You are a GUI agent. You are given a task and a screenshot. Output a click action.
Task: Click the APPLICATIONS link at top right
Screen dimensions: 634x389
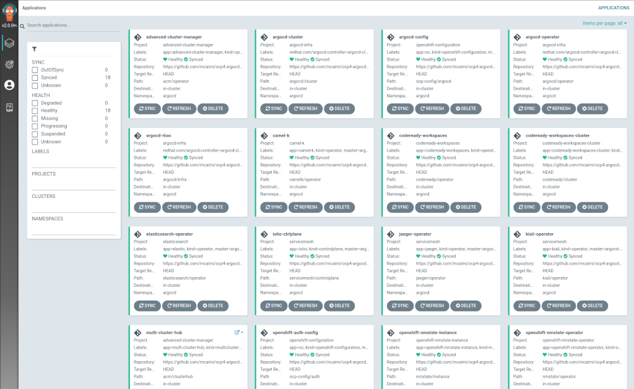(614, 7)
